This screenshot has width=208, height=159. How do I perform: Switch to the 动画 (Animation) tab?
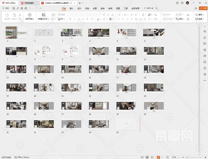tap(95, 8)
